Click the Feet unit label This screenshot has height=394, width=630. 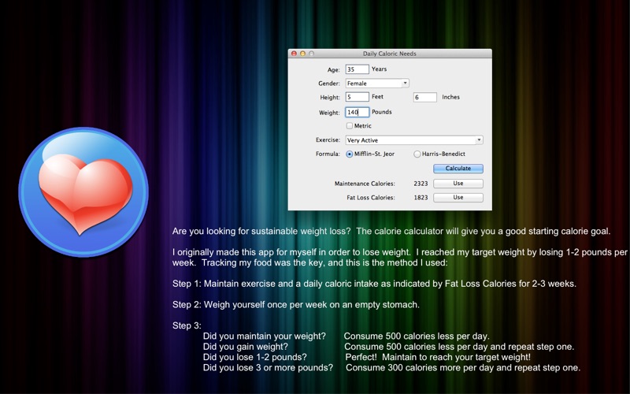tap(377, 96)
